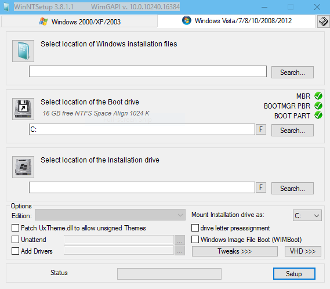
Task: Switch to the Windows 2000/XP/2003 tab
Action: tap(79, 21)
